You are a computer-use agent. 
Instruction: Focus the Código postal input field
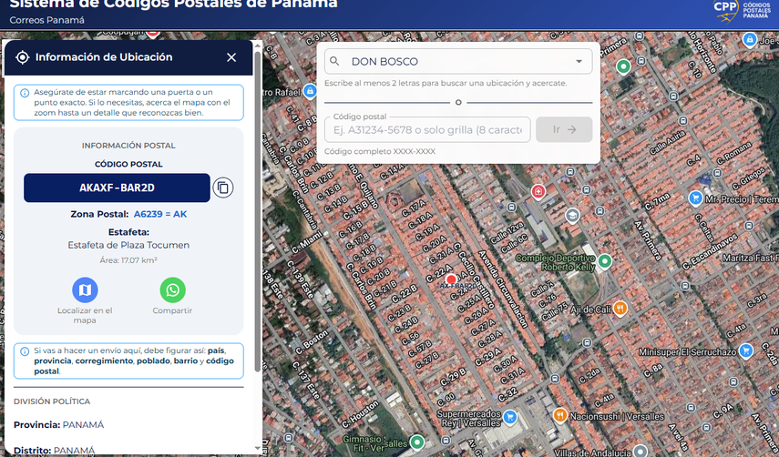[x=427, y=129]
